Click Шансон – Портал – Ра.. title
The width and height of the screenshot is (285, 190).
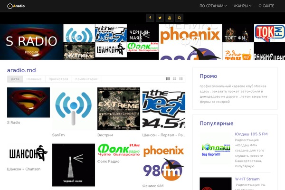click(163, 135)
